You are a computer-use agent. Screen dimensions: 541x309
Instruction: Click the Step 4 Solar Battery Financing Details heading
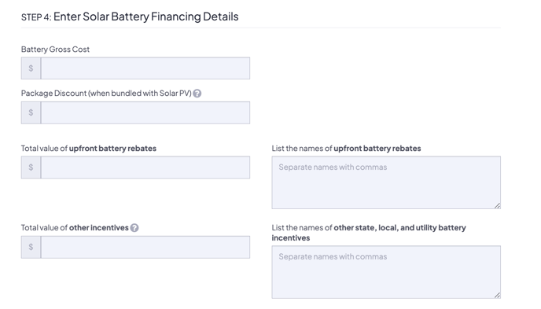point(130,17)
